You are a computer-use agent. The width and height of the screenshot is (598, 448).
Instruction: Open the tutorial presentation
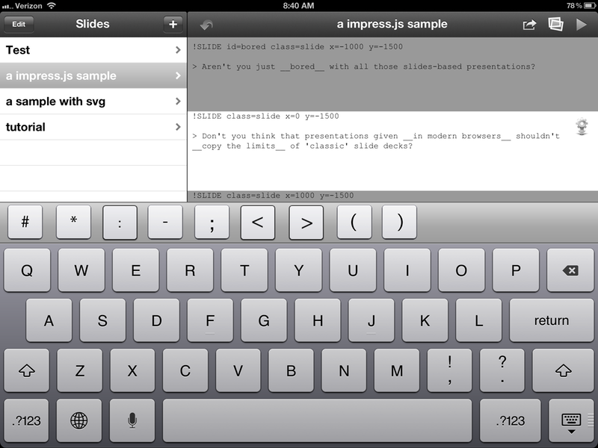[93, 127]
